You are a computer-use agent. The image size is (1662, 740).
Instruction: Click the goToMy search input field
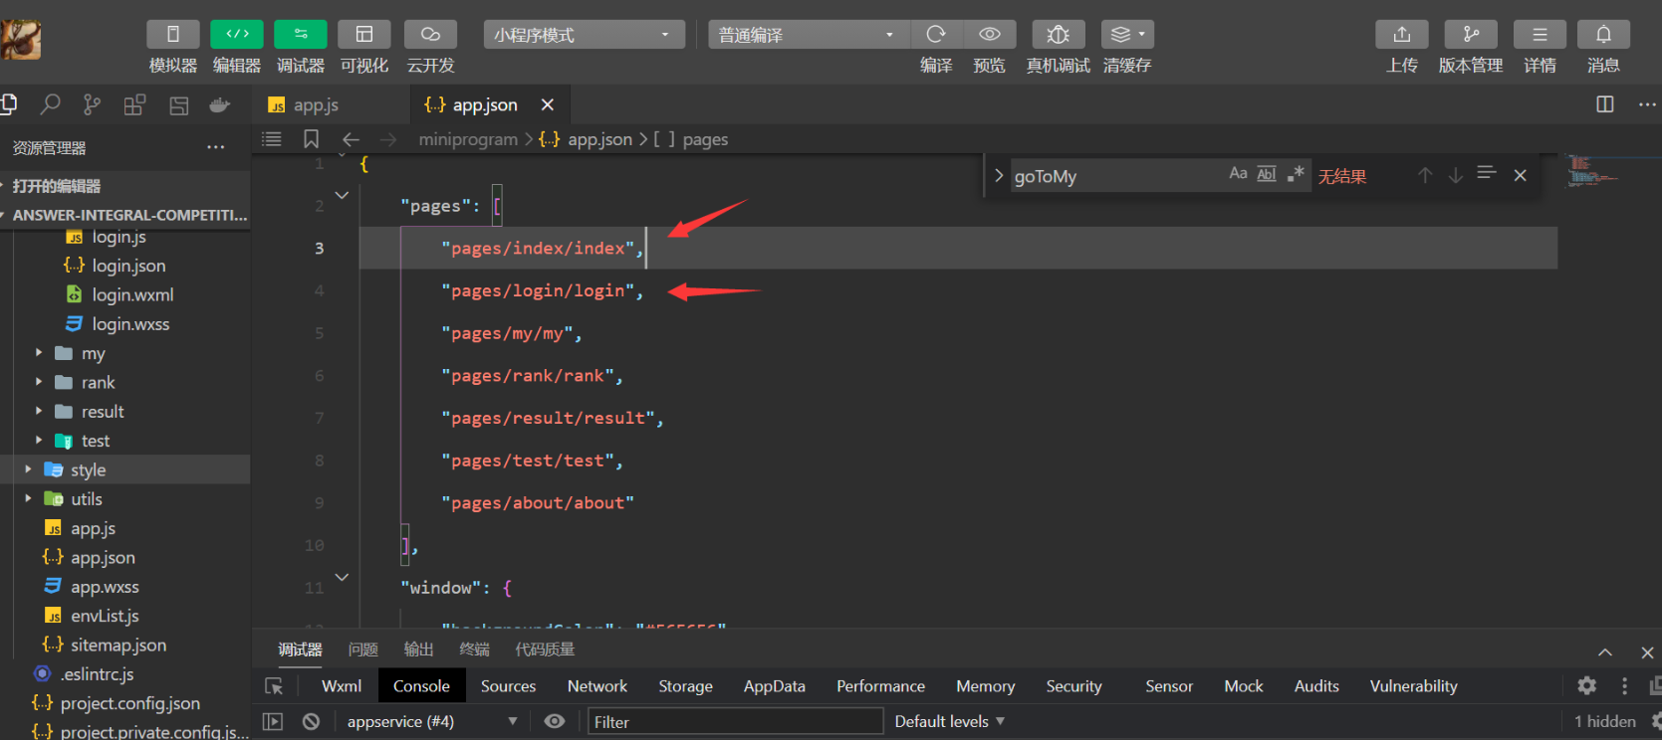click(x=1115, y=176)
